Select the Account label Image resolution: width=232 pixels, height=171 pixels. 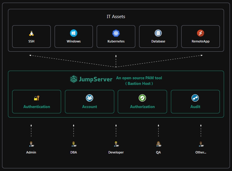point(90,107)
